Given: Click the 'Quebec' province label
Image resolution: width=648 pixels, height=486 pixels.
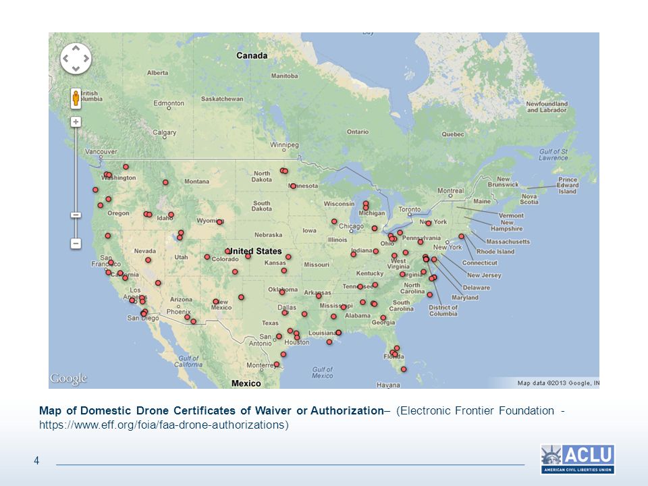Looking at the screenshot, I should (x=453, y=134).
